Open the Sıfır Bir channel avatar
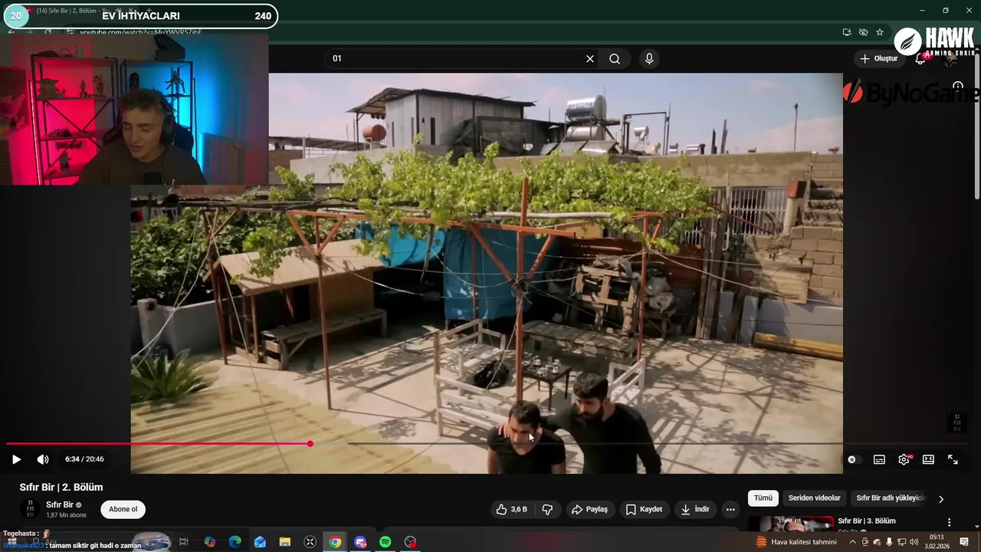The width and height of the screenshot is (981, 552). (x=30, y=509)
